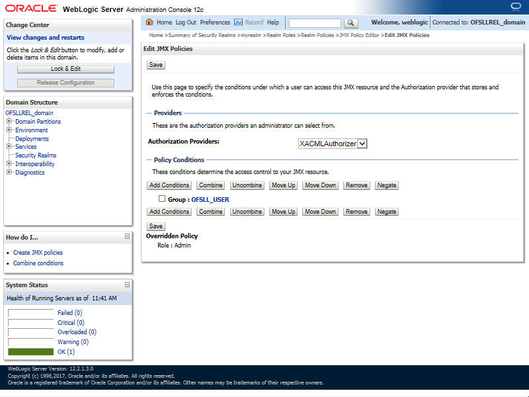529x397 pixels.
Task: Click upper Move Up button
Action: pos(284,185)
